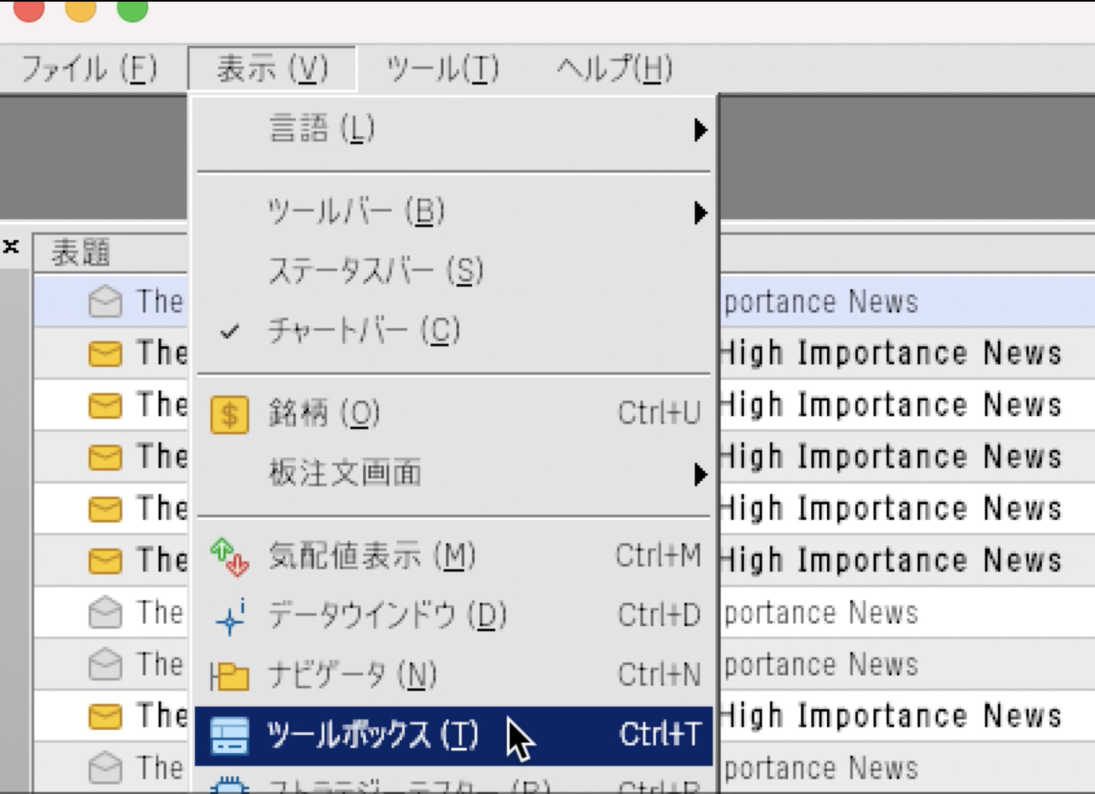Click the Symbols dollar icon
Viewport: 1095px width, 794px height.
point(229,414)
